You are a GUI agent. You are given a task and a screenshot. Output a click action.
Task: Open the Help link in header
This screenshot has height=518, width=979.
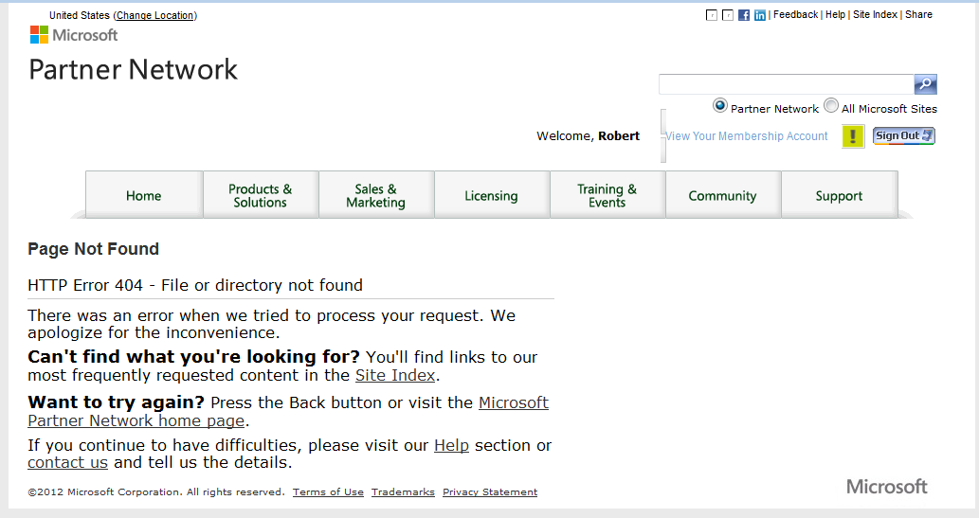tap(835, 14)
